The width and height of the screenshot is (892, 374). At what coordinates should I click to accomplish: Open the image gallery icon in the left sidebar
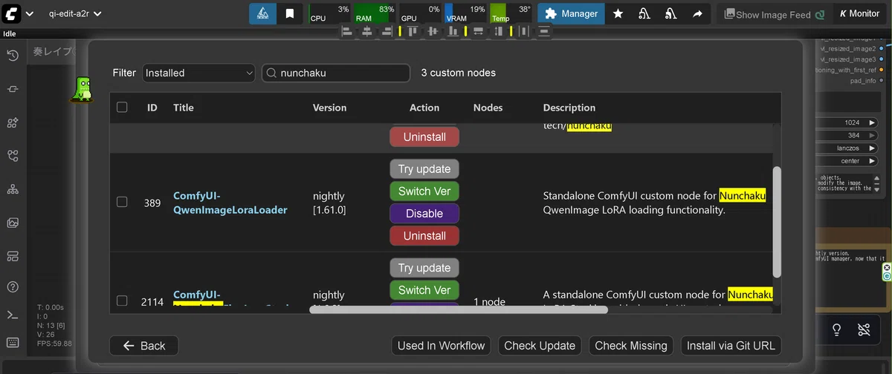pos(13,223)
